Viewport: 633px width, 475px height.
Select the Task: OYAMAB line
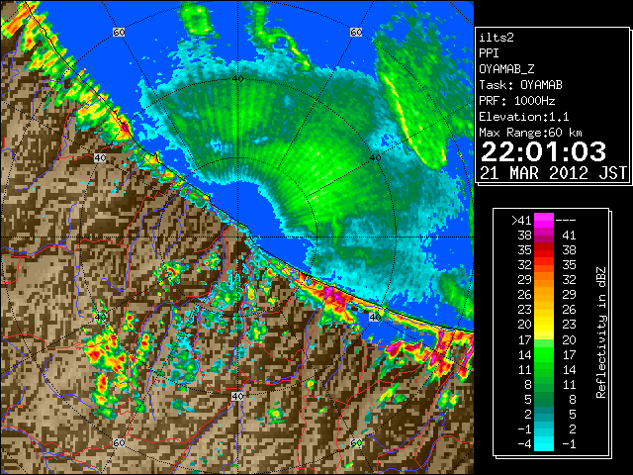(520, 85)
